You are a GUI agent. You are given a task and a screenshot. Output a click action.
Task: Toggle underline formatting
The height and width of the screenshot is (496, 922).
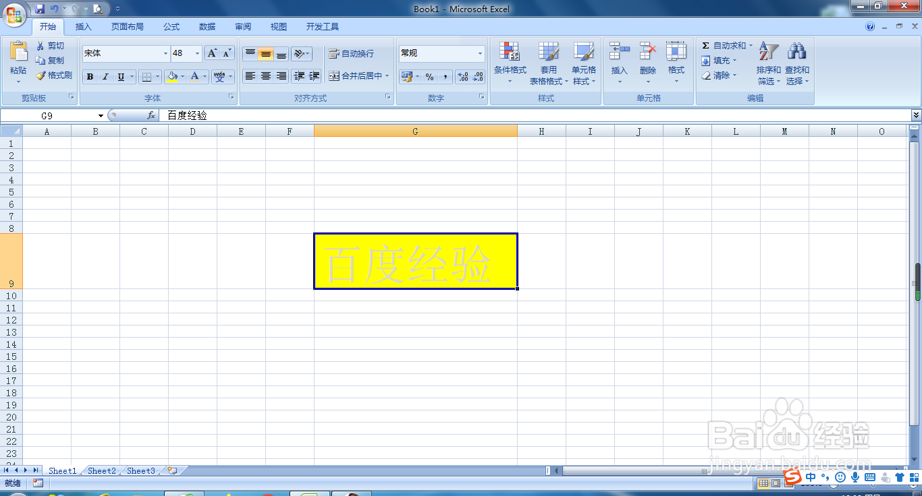121,77
